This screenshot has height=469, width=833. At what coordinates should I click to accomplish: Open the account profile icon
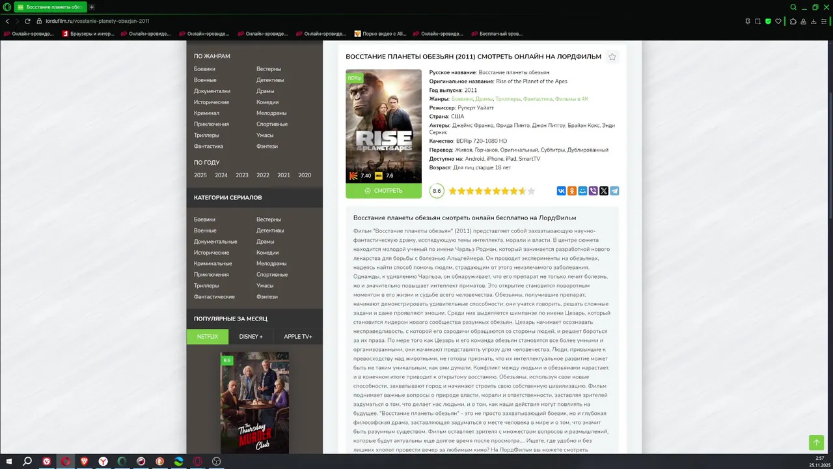pos(803,21)
